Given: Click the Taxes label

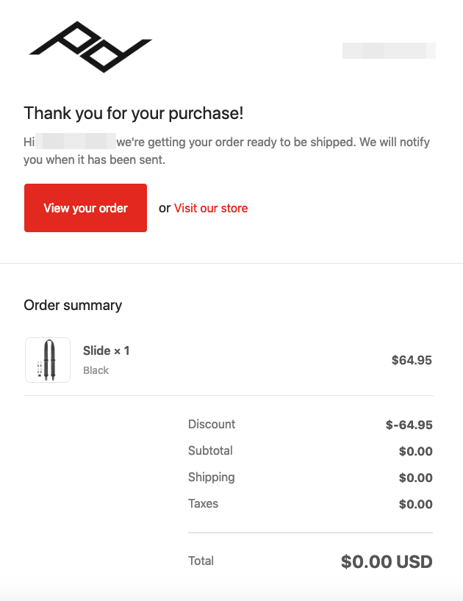Looking at the screenshot, I should click(x=203, y=503).
